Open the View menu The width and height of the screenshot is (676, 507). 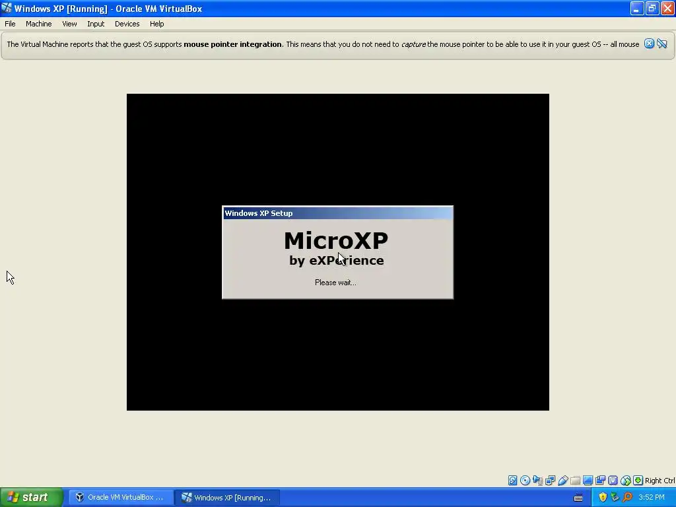pyautogui.click(x=69, y=24)
